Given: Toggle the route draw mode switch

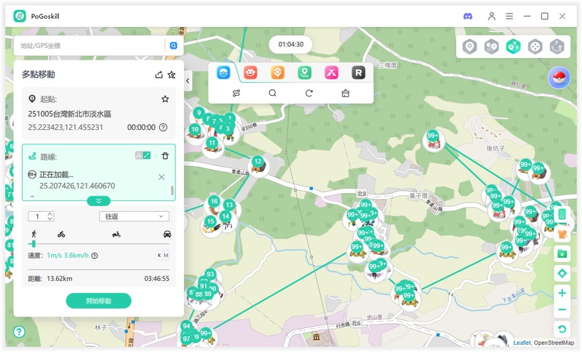Looking at the screenshot, I should click(x=143, y=156).
